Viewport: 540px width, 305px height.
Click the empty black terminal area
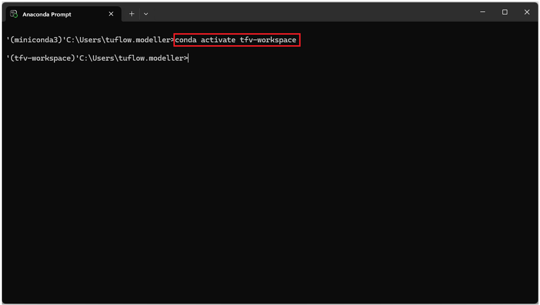click(x=269, y=179)
